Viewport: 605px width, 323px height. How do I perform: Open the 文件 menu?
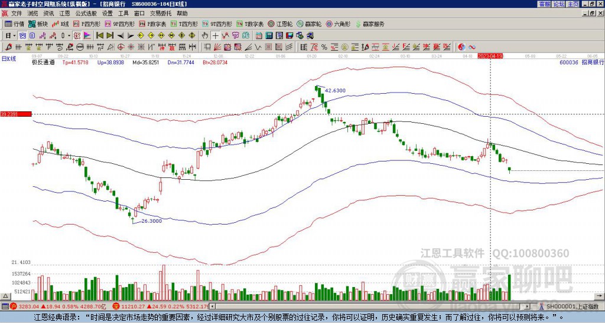tap(17, 14)
